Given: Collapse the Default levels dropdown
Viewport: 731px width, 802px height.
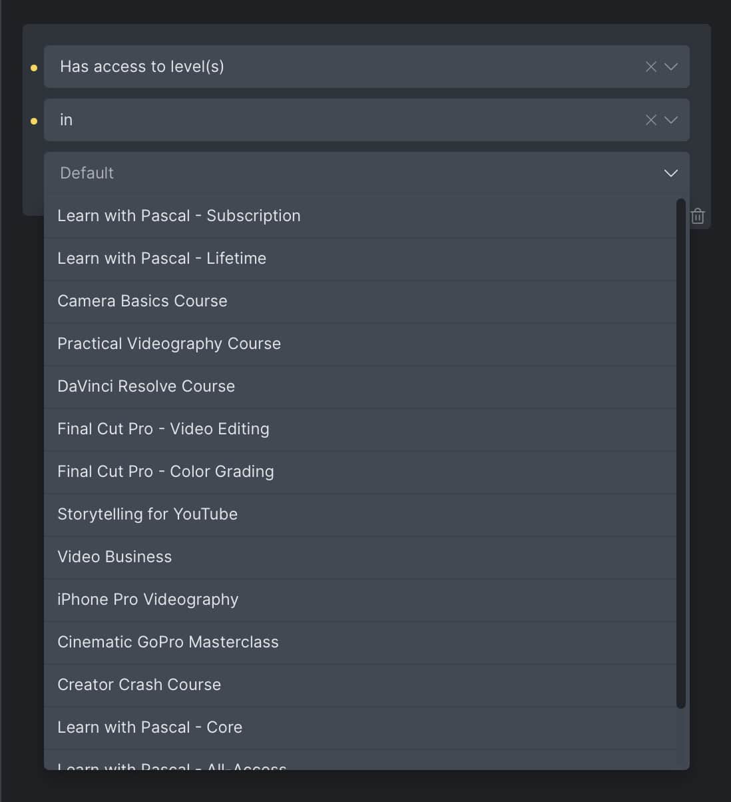Looking at the screenshot, I should (670, 173).
